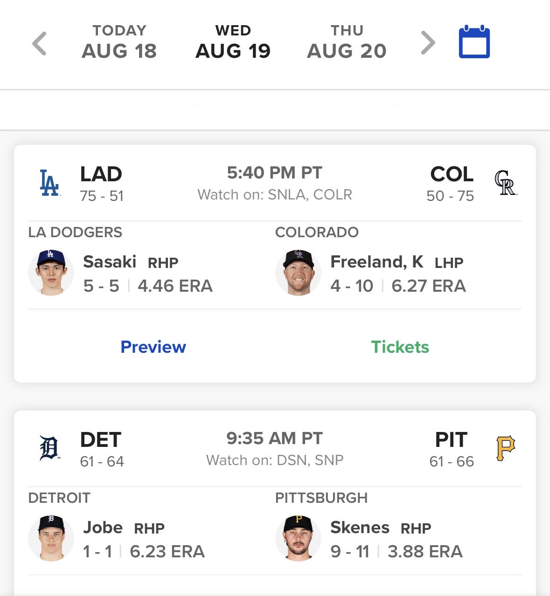The height and width of the screenshot is (596, 550).
Task: Open Skenes pitcher name
Action: [x=360, y=527]
